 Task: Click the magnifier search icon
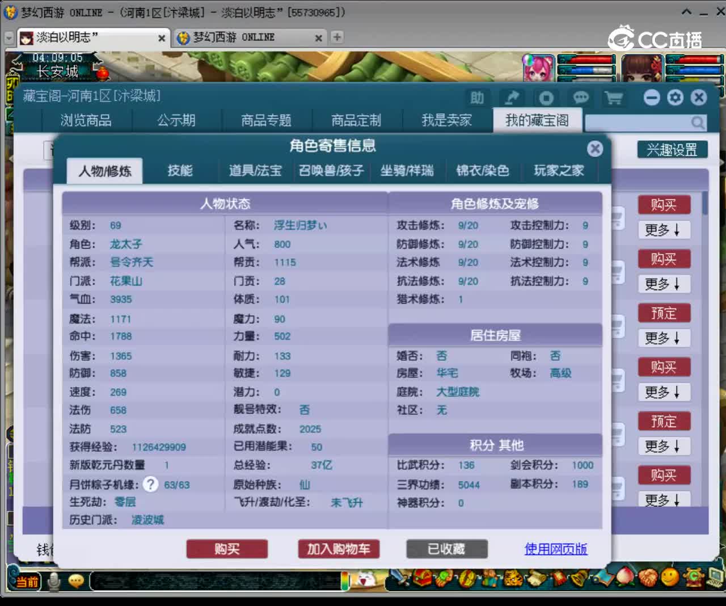point(698,123)
